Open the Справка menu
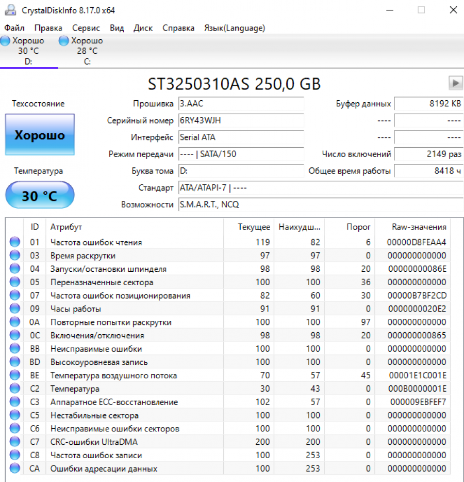464x482 pixels. pyautogui.click(x=178, y=28)
